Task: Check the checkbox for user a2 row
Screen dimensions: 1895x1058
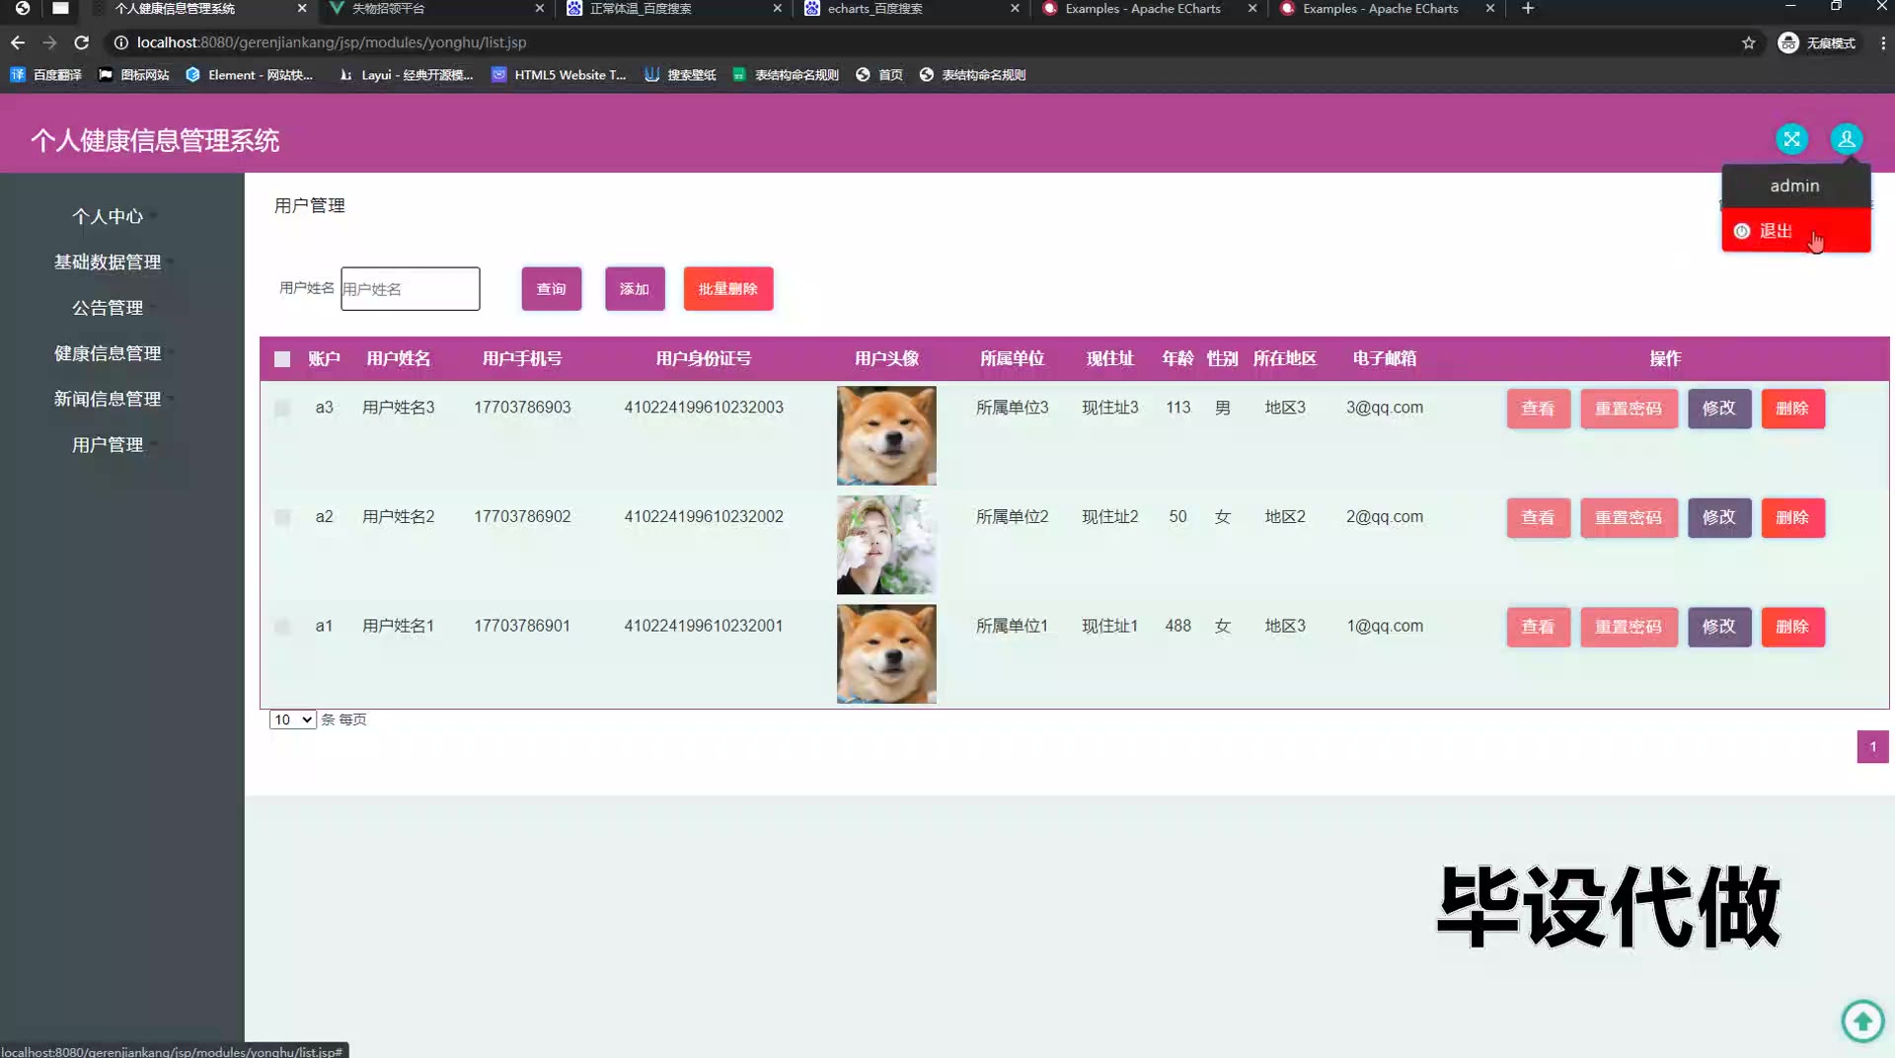Action: [x=282, y=517]
